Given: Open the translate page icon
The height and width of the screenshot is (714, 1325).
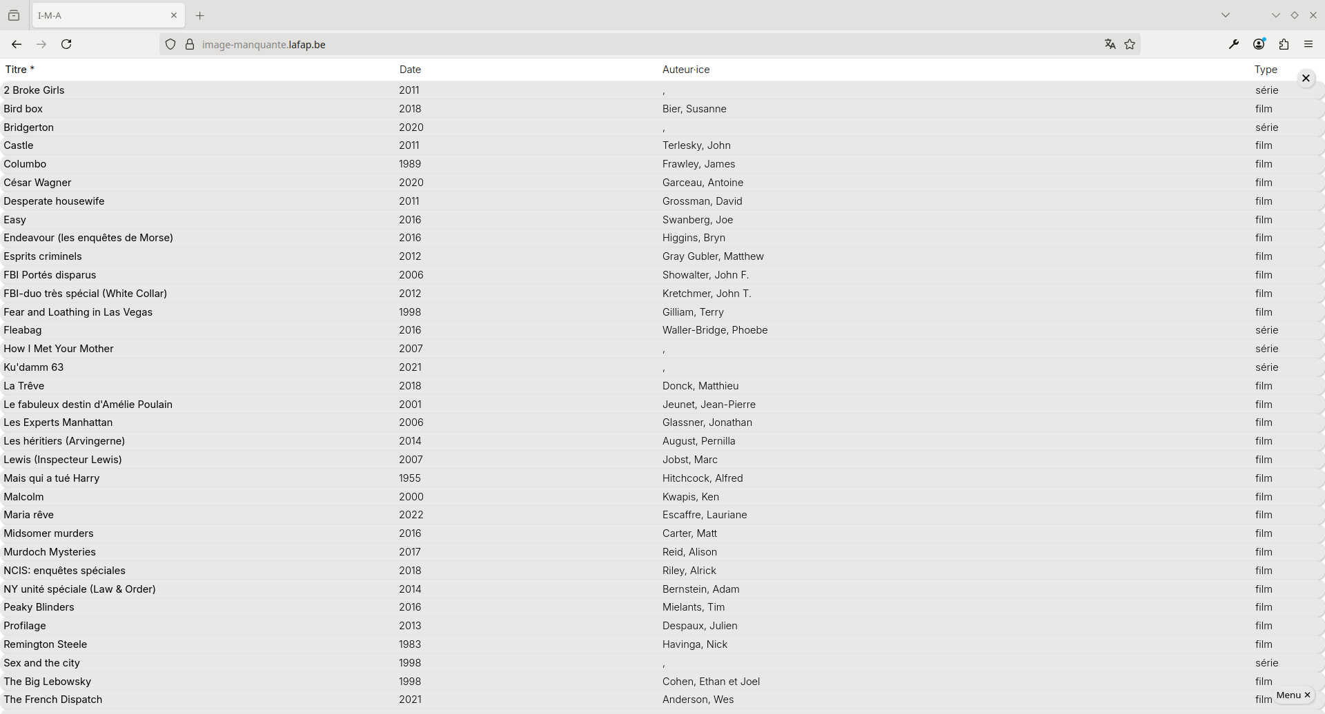Looking at the screenshot, I should pos(1110,44).
